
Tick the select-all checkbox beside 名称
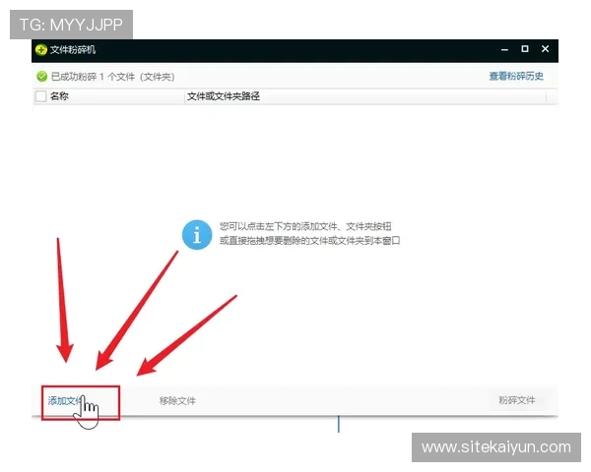click(40, 96)
